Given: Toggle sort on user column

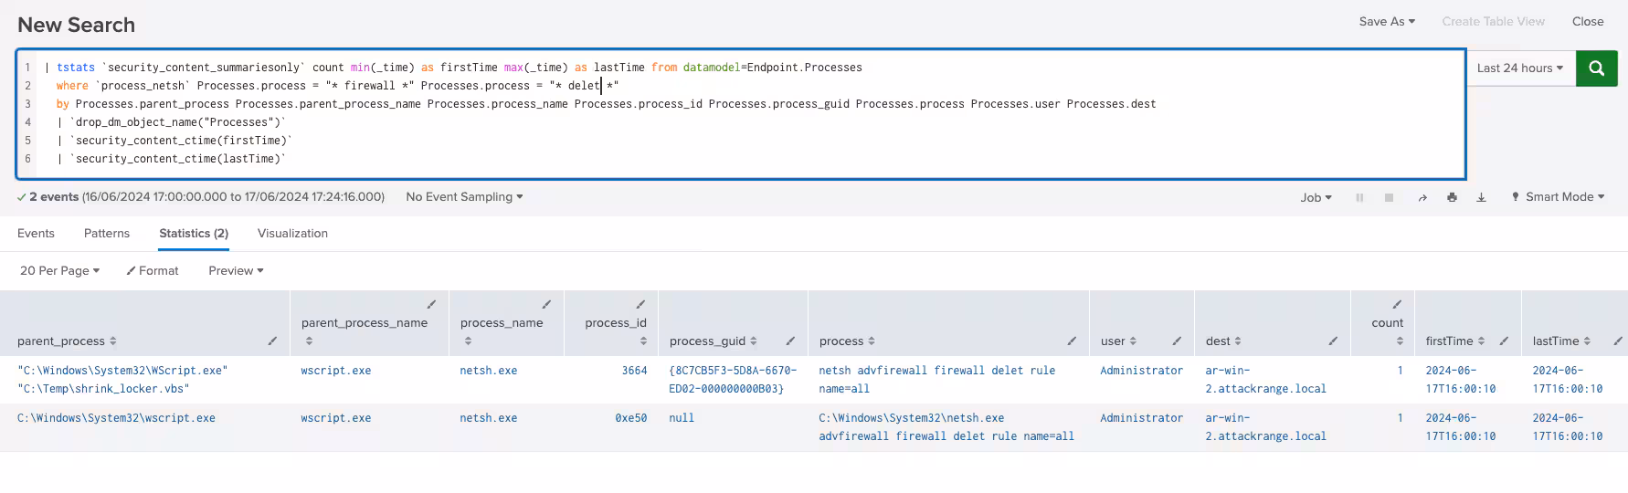Looking at the screenshot, I should pos(1118,341).
